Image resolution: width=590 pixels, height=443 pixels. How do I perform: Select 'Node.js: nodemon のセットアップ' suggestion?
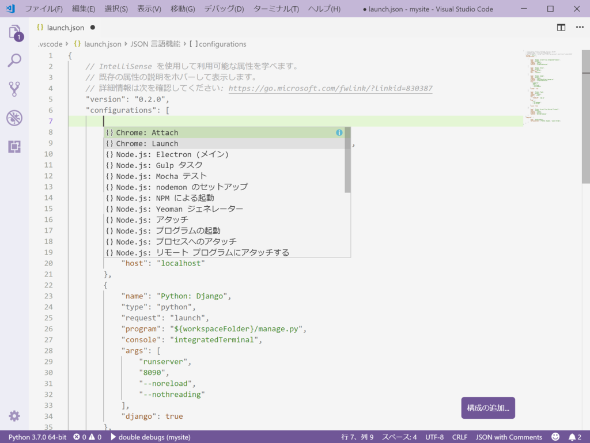[224, 187]
